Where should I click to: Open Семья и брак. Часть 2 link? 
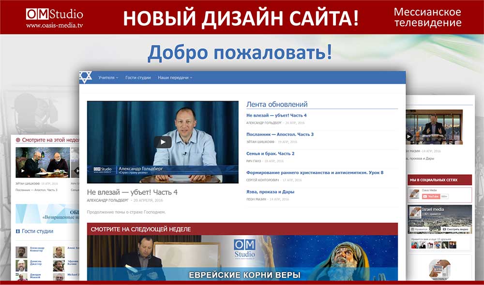270,153
